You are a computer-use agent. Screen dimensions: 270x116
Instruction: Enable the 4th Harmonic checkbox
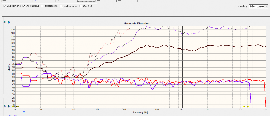42,6
